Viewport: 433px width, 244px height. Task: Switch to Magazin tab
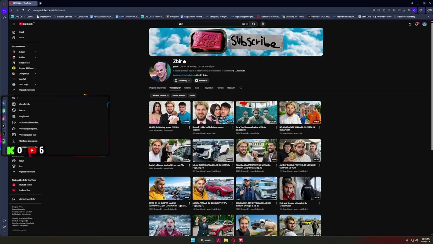coord(231,88)
